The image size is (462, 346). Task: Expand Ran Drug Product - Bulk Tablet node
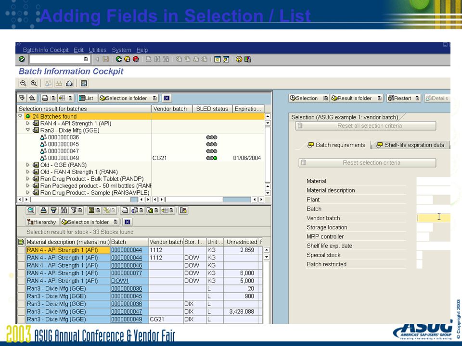[x=28, y=179]
